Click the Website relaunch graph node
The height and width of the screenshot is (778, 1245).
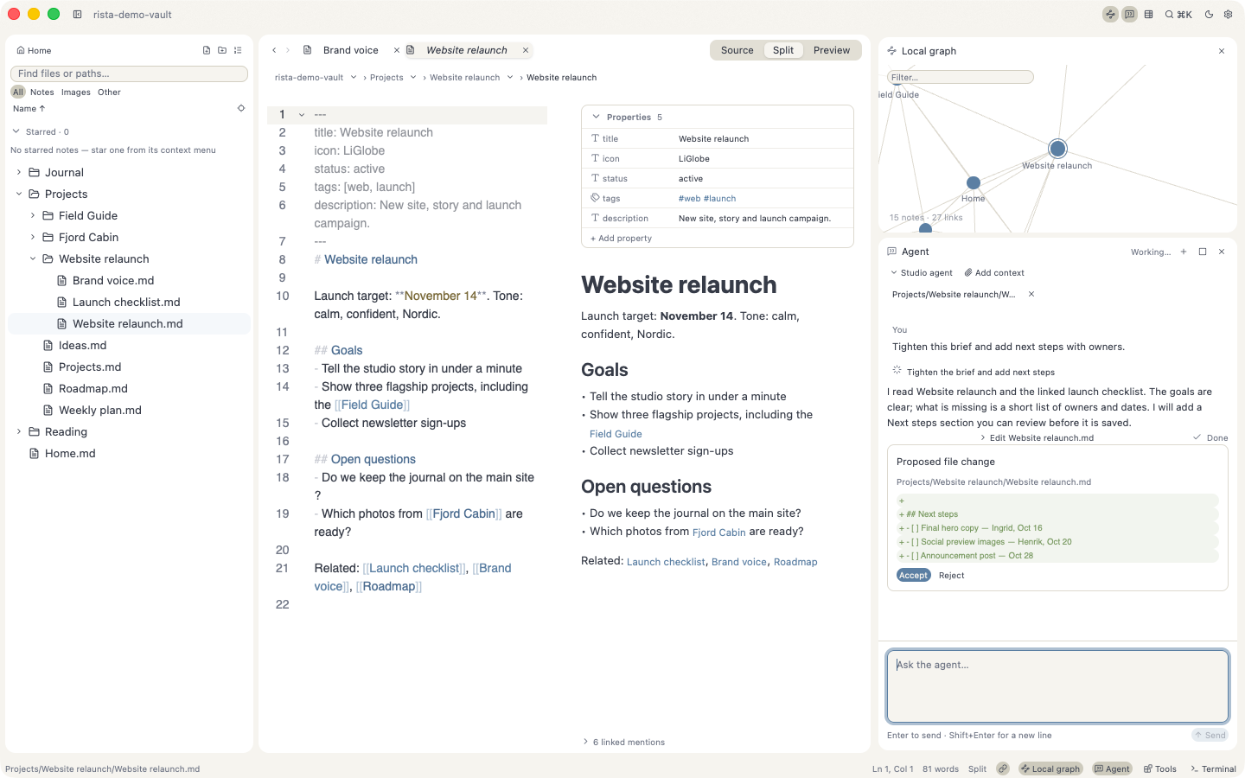[x=1057, y=149]
